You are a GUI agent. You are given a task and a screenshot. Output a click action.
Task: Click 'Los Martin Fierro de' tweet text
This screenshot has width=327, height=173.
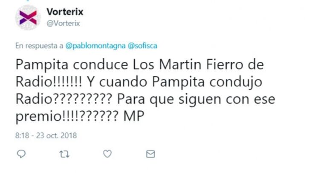(198, 64)
